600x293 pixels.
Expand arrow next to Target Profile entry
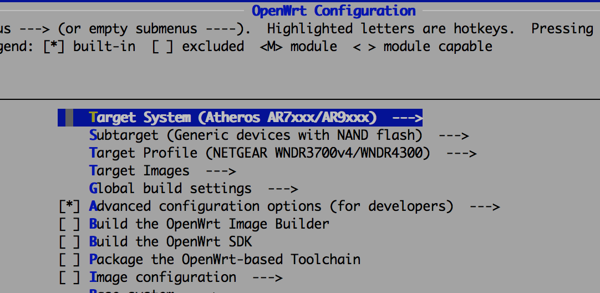point(462,154)
